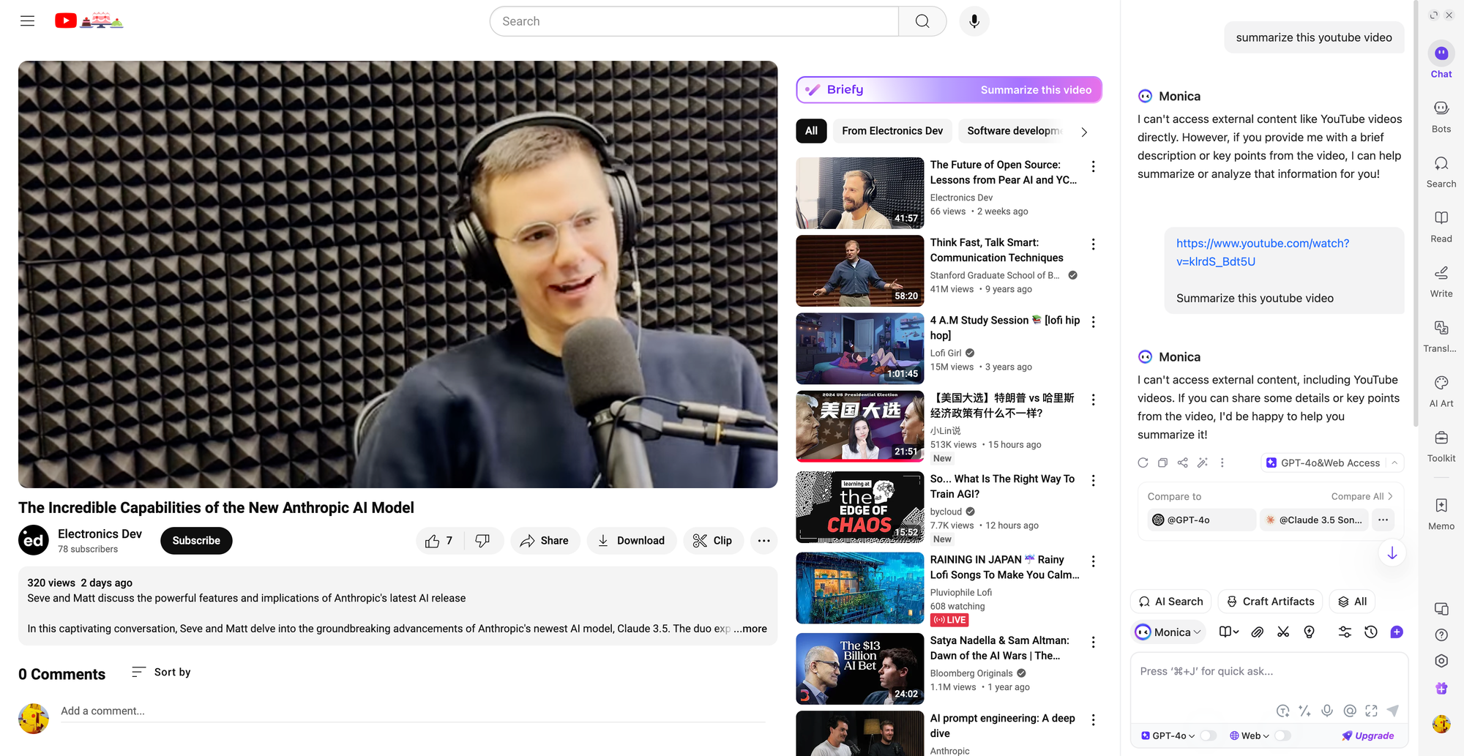Screen dimensions: 1464x756
Task: Show next filter chips with right chevron
Action: click(1084, 132)
